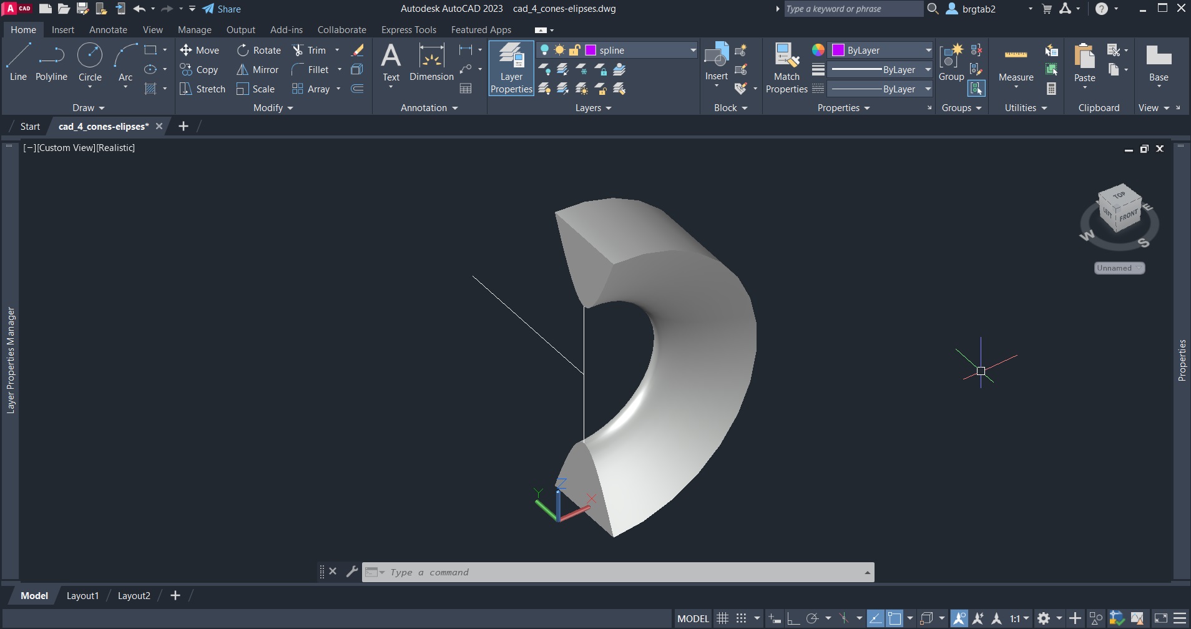Viewport: 1191px width, 629px height.
Task: Toggle lock icon for spline layer
Action: [x=574, y=50]
